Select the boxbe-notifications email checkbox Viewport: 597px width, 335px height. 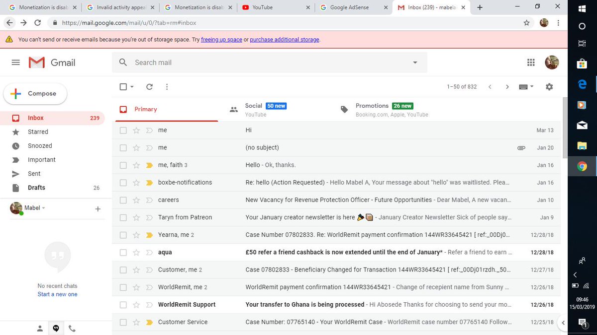pyautogui.click(x=123, y=183)
